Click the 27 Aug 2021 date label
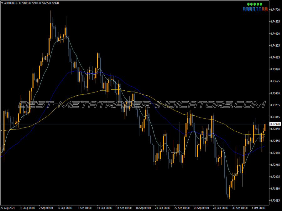 pyautogui.click(x=8, y=208)
